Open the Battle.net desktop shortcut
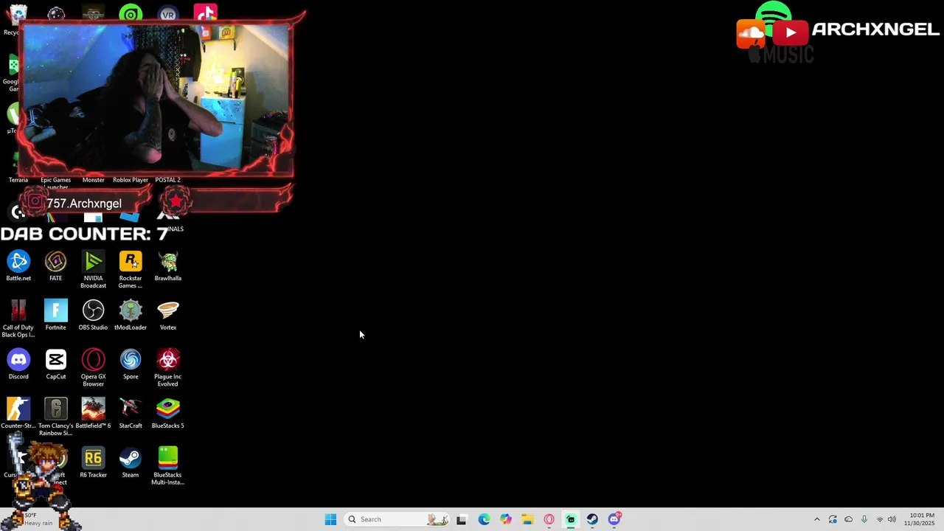The width and height of the screenshot is (944, 531). tap(18, 266)
